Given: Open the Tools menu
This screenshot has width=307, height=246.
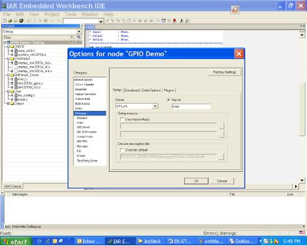Looking at the screenshot, I should [x=70, y=14].
